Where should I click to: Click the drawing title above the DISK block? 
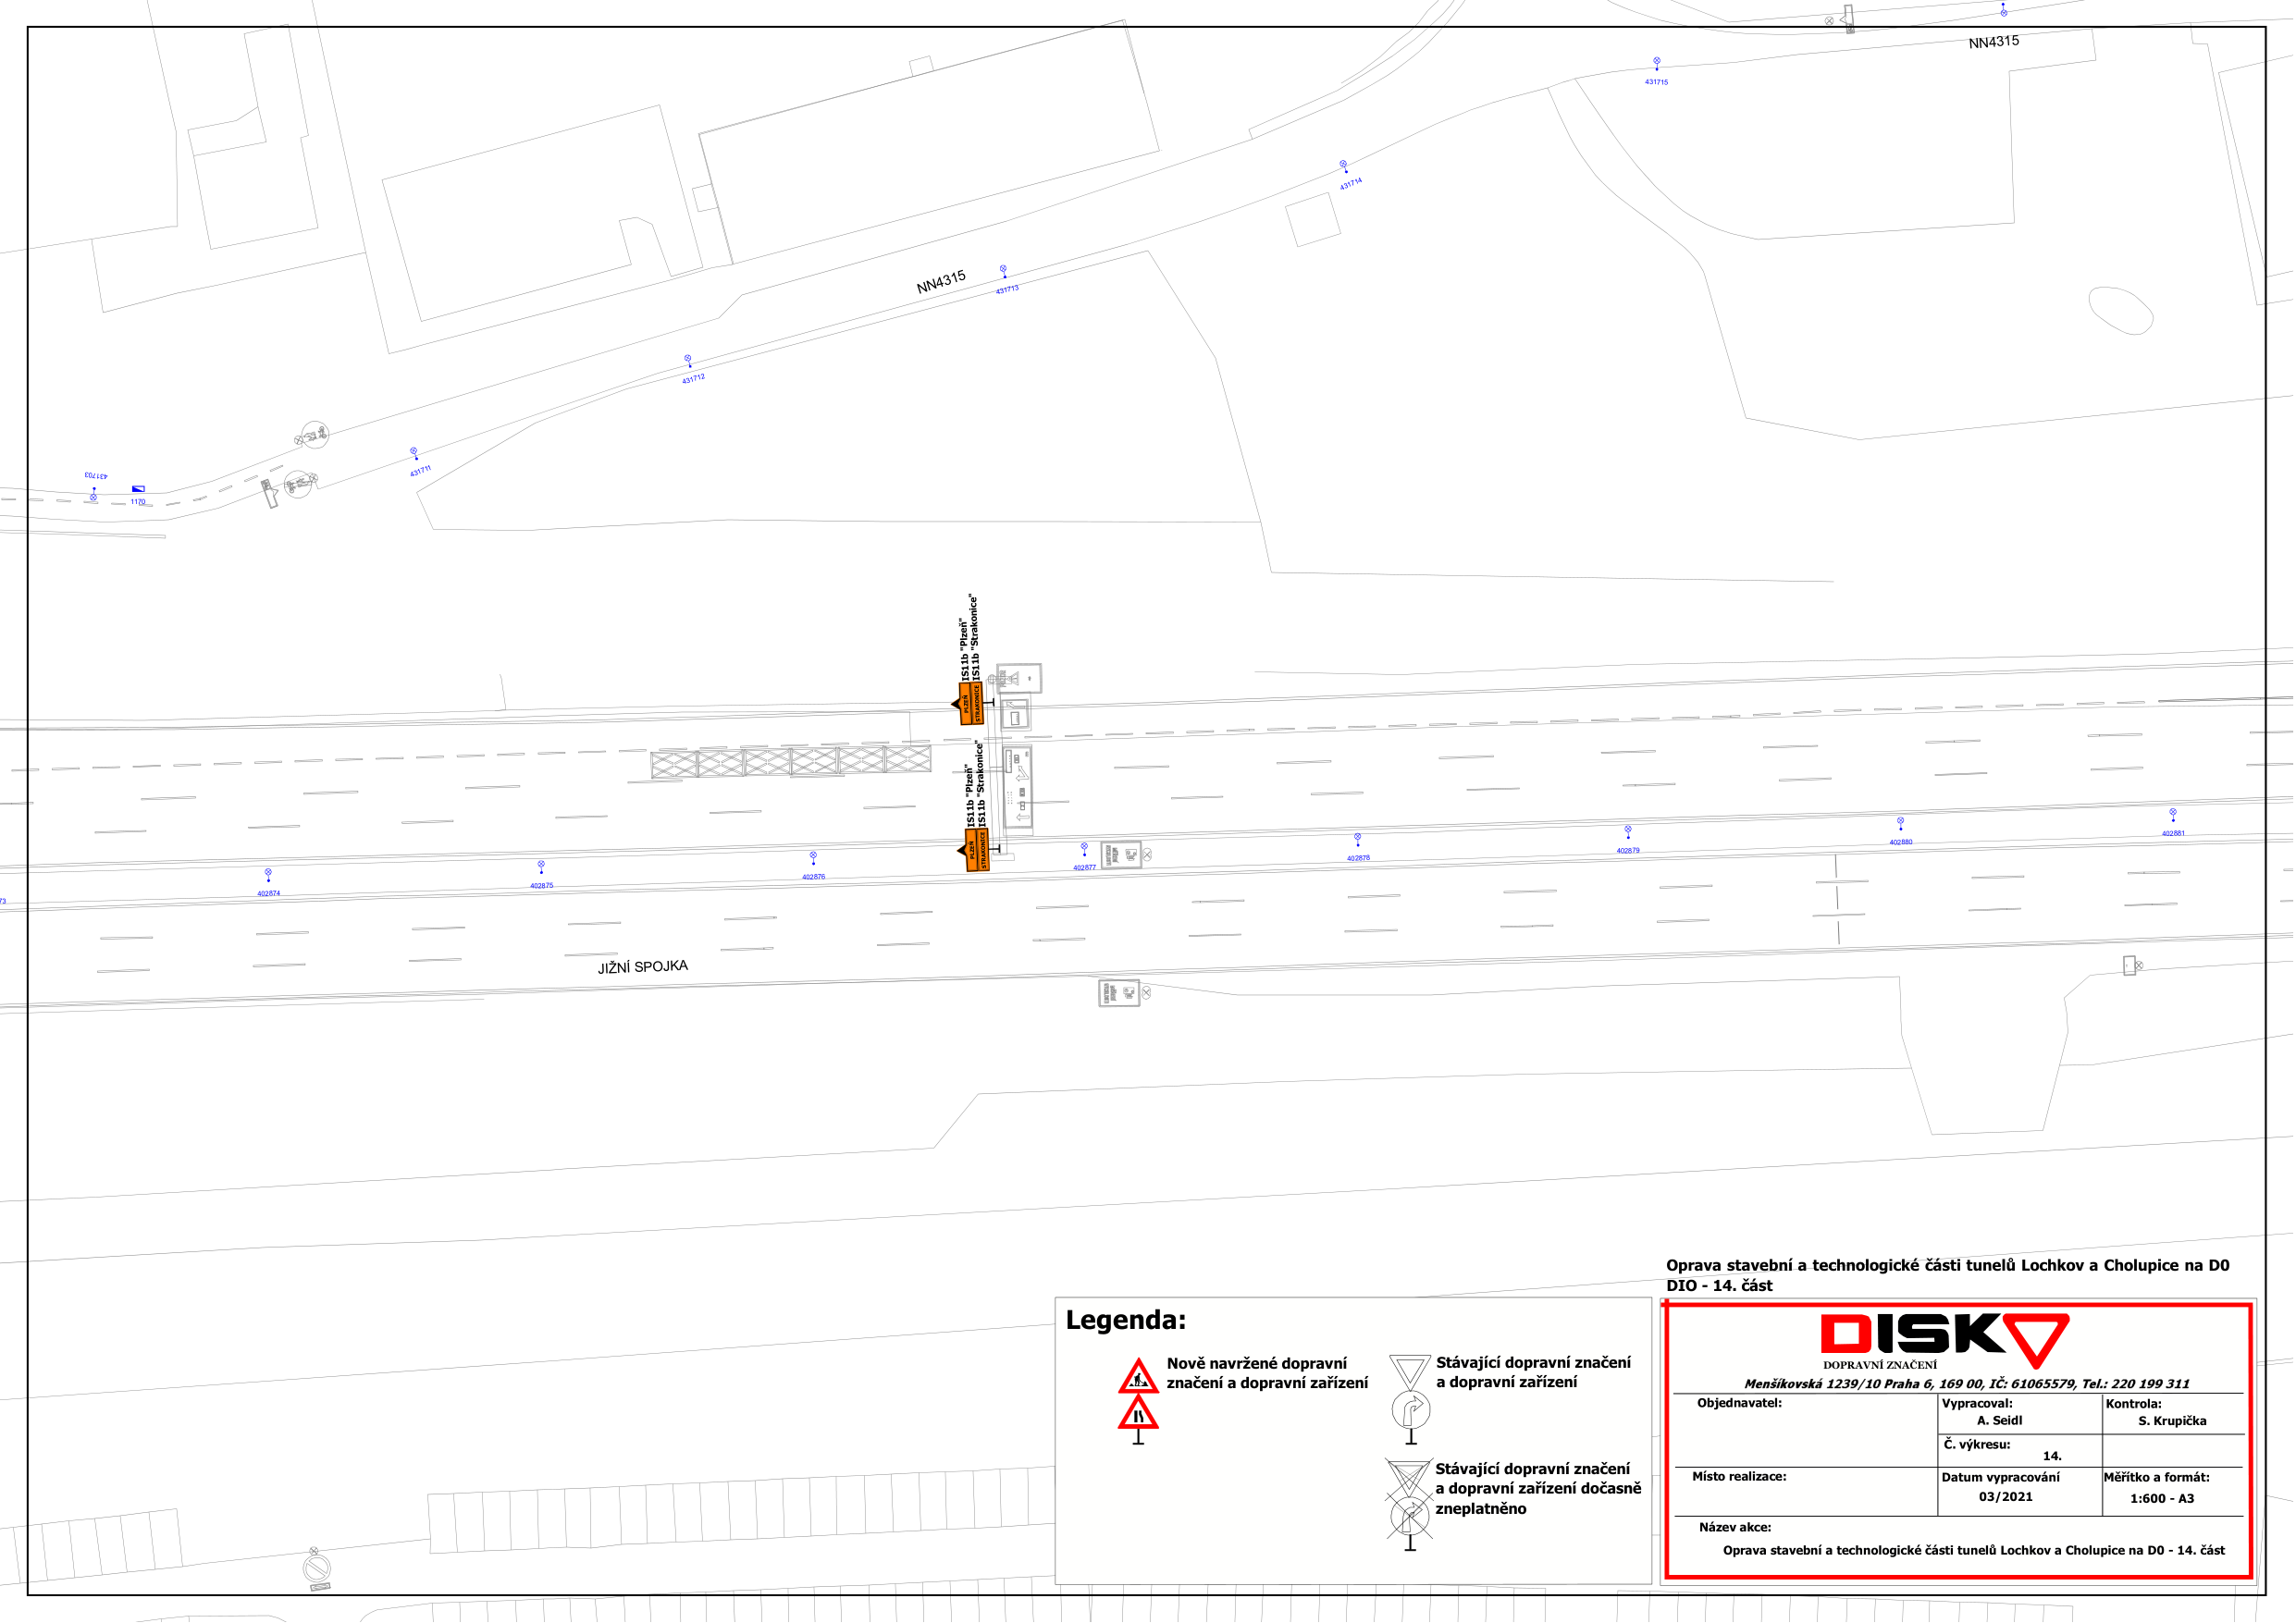click(x=1948, y=1265)
